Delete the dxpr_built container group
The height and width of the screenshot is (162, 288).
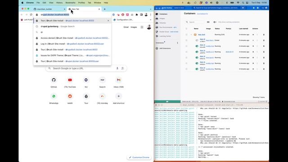[x=264, y=35]
